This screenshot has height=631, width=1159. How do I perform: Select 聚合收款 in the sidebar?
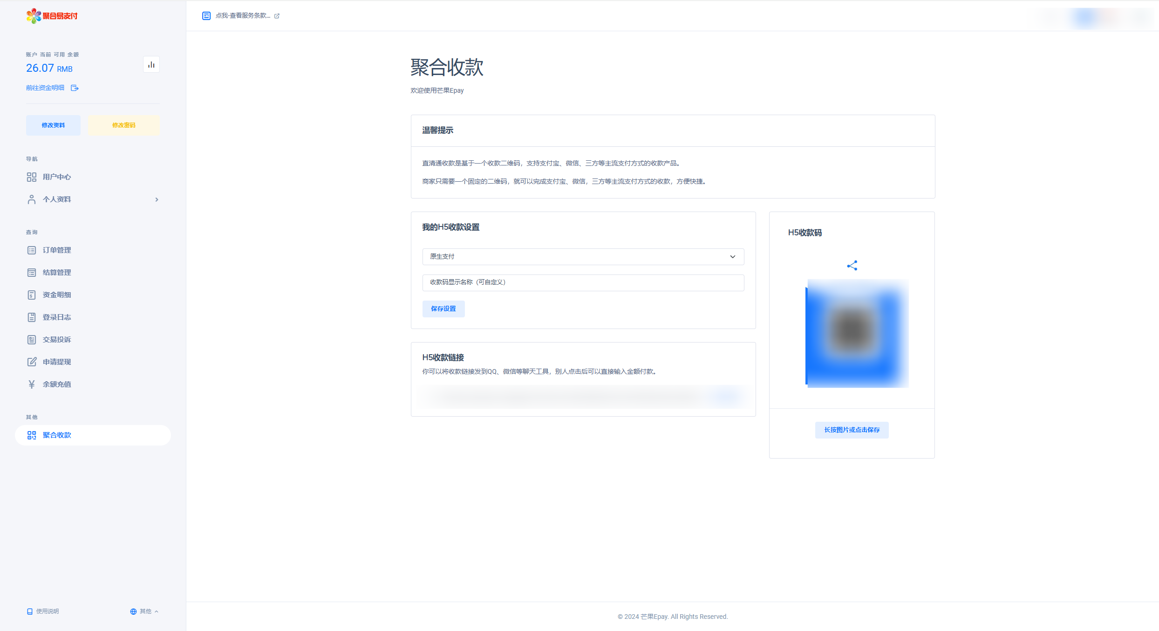point(93,435)
